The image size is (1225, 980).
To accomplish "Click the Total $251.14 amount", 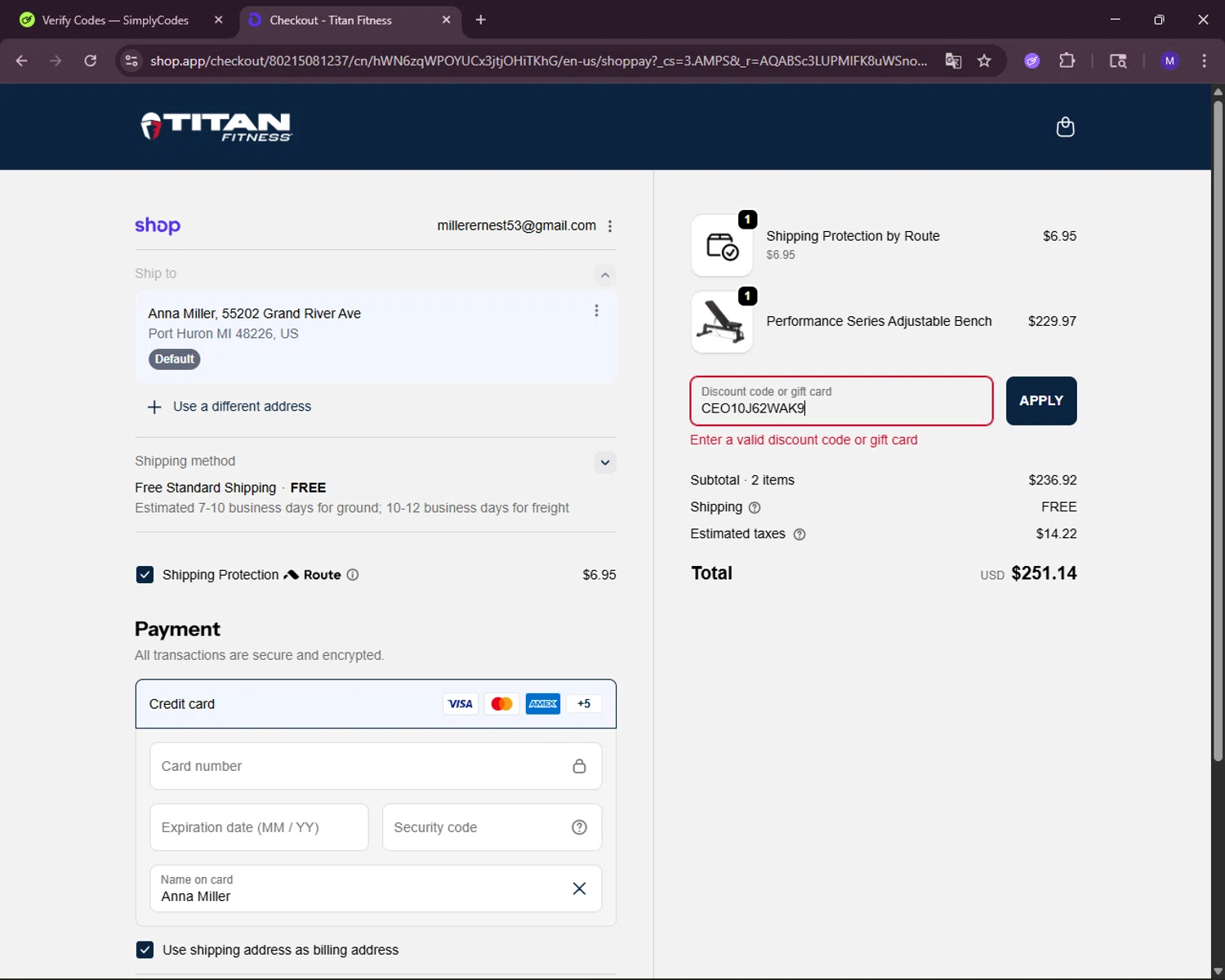I will tap(1044, 573).
